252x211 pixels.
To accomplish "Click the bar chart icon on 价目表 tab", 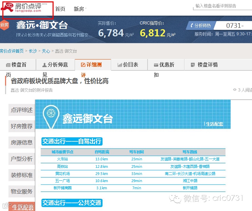I will pyautogui.click(x=120, y=65).
